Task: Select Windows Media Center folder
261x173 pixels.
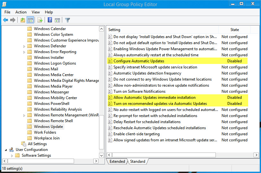Action: point(54,75)
